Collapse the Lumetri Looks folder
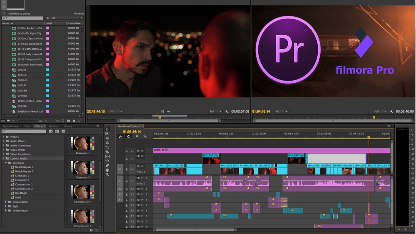416x234 pixels. 3,159
